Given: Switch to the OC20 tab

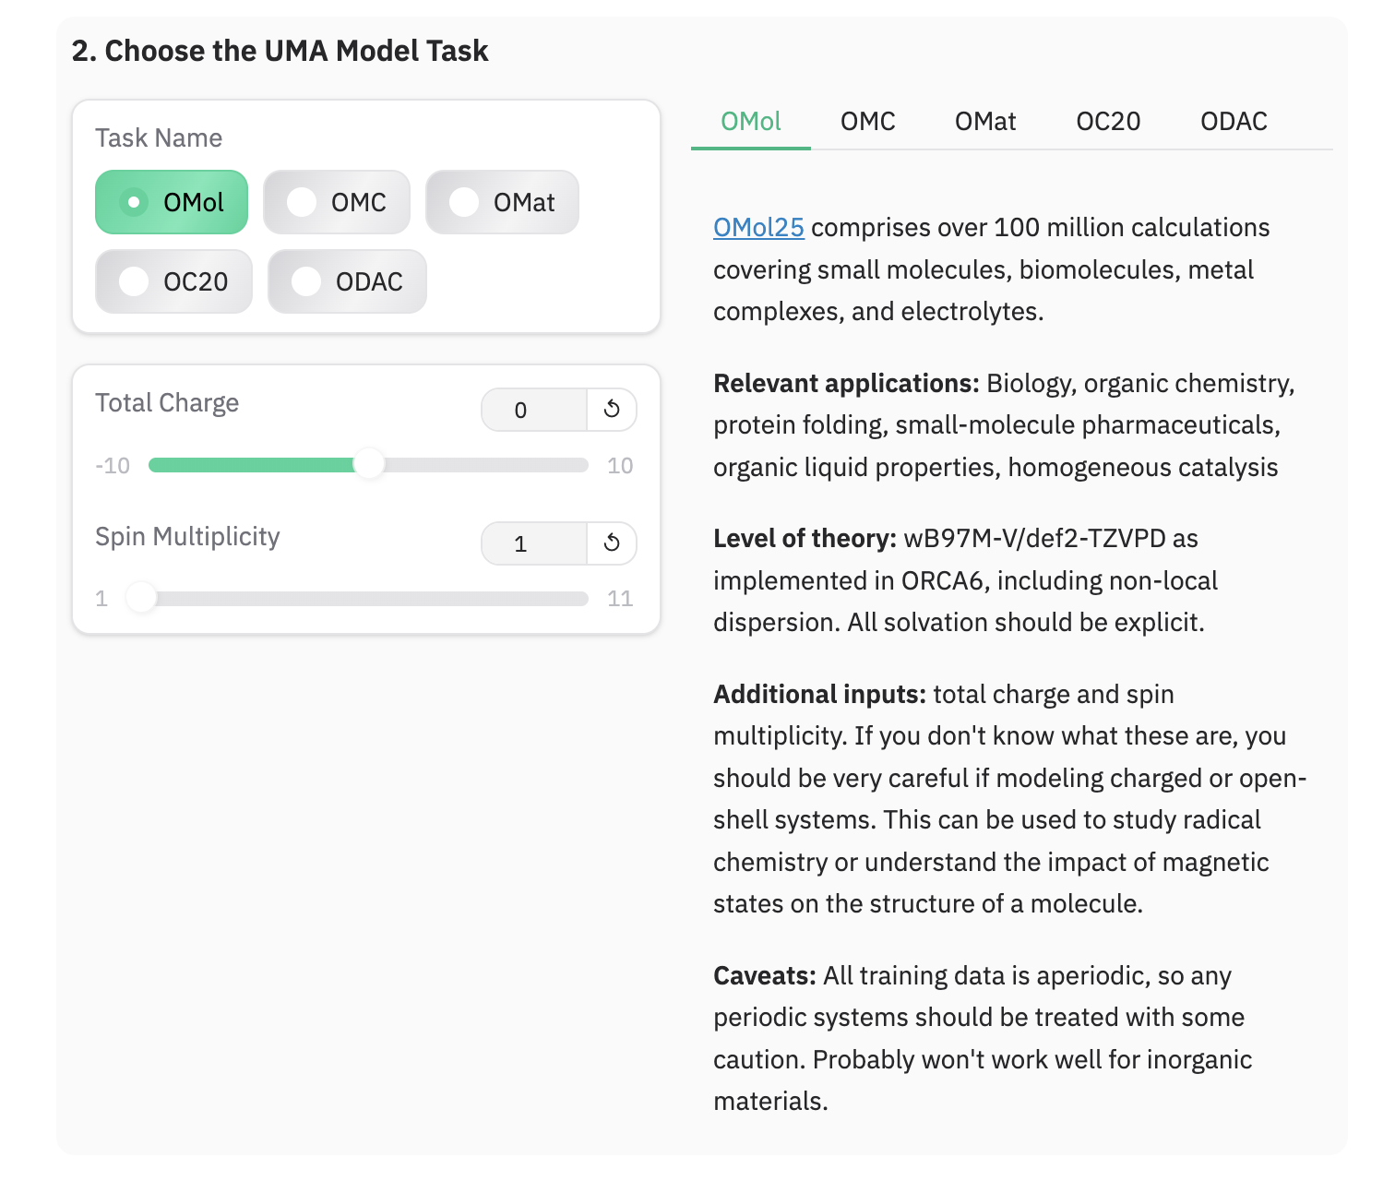Looking at the screenshot, I should point(1108,121).
